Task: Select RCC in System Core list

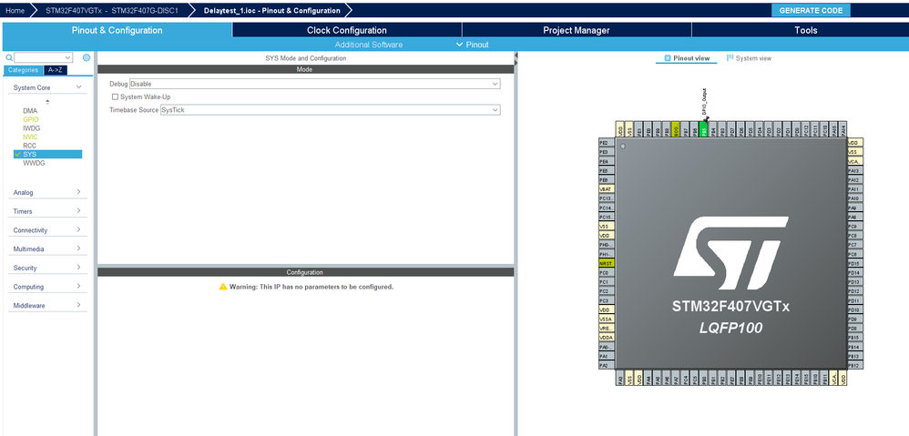Action: click(29, 146)
